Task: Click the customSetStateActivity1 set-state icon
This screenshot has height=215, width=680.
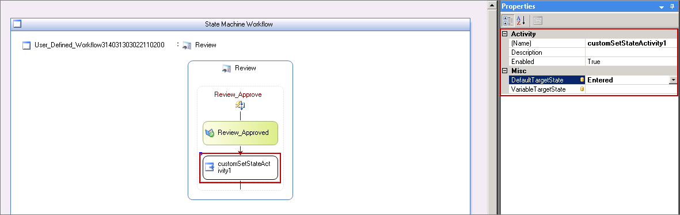Action: coord(210,167)
